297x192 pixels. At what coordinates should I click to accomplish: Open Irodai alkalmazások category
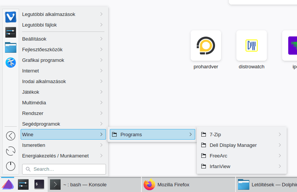click(63, 82)
